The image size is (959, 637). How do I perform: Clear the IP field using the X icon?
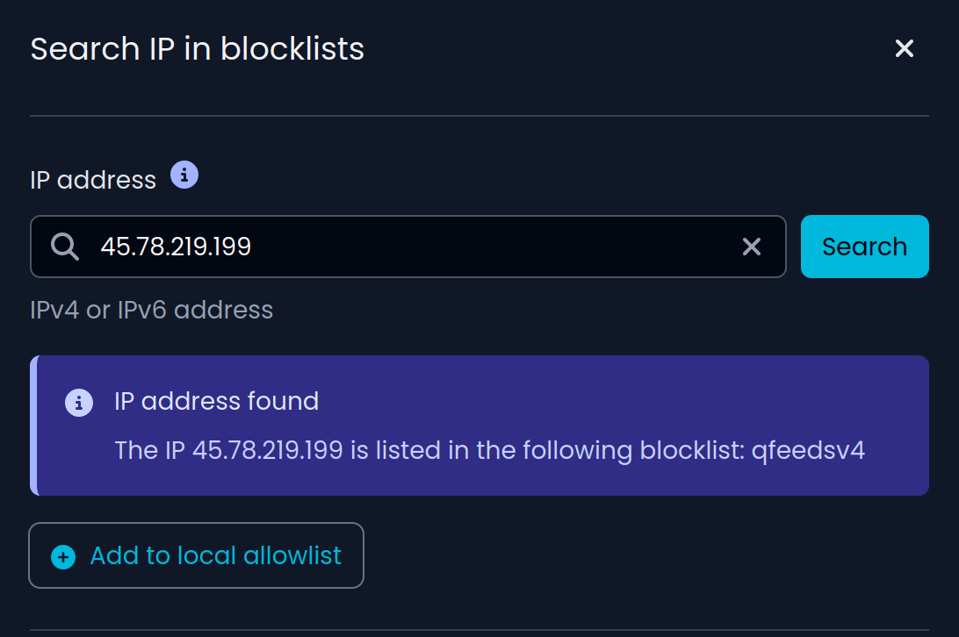coord(751,247)
